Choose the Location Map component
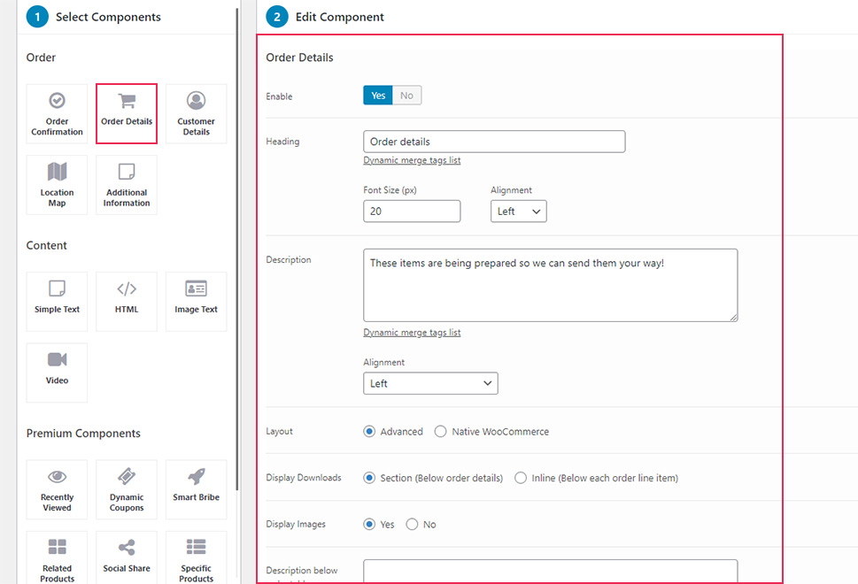The height and width of the screenshot is (584, 858). coord(57,184)
